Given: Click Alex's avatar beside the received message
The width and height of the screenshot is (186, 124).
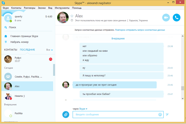Looking at the screenshot, I should [x=66, y=85].
